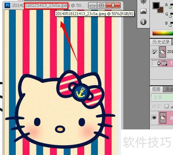173x155 pixels.
Task: Switch to the 图层 tab
Action: tap(156, 89)
